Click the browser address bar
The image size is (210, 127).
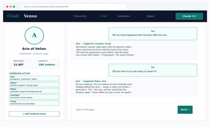click(x=73, y=7)
